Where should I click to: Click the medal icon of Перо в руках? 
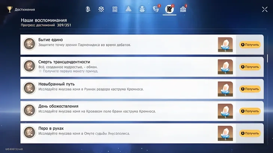click(x=30, y=133)
